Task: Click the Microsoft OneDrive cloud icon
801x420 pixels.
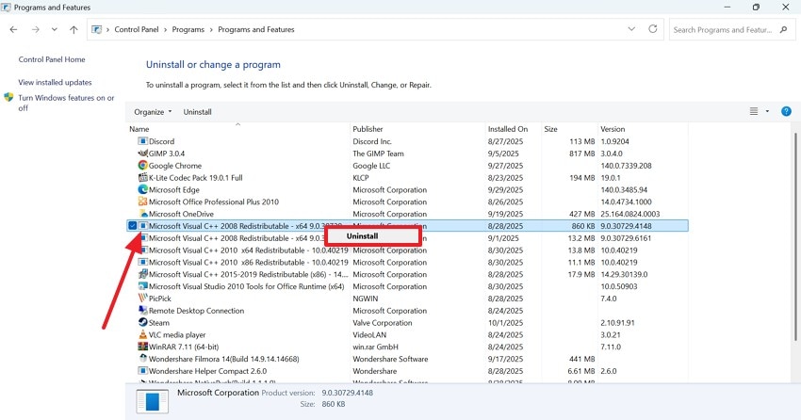Action: [x=143, y=214]
